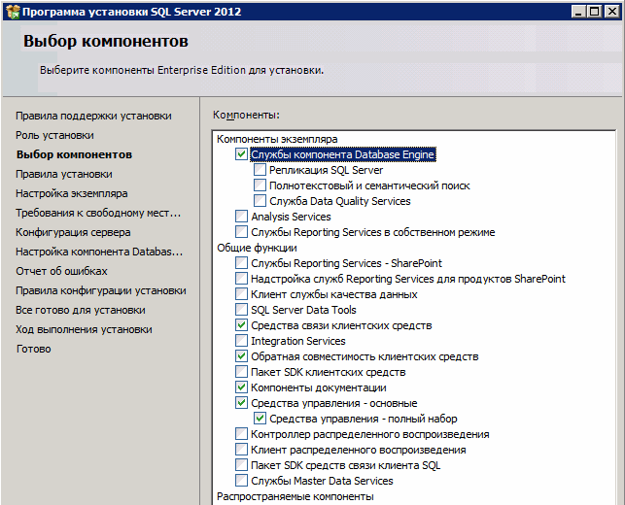
Task: Select Все готово для установки step
Action: 81,310
